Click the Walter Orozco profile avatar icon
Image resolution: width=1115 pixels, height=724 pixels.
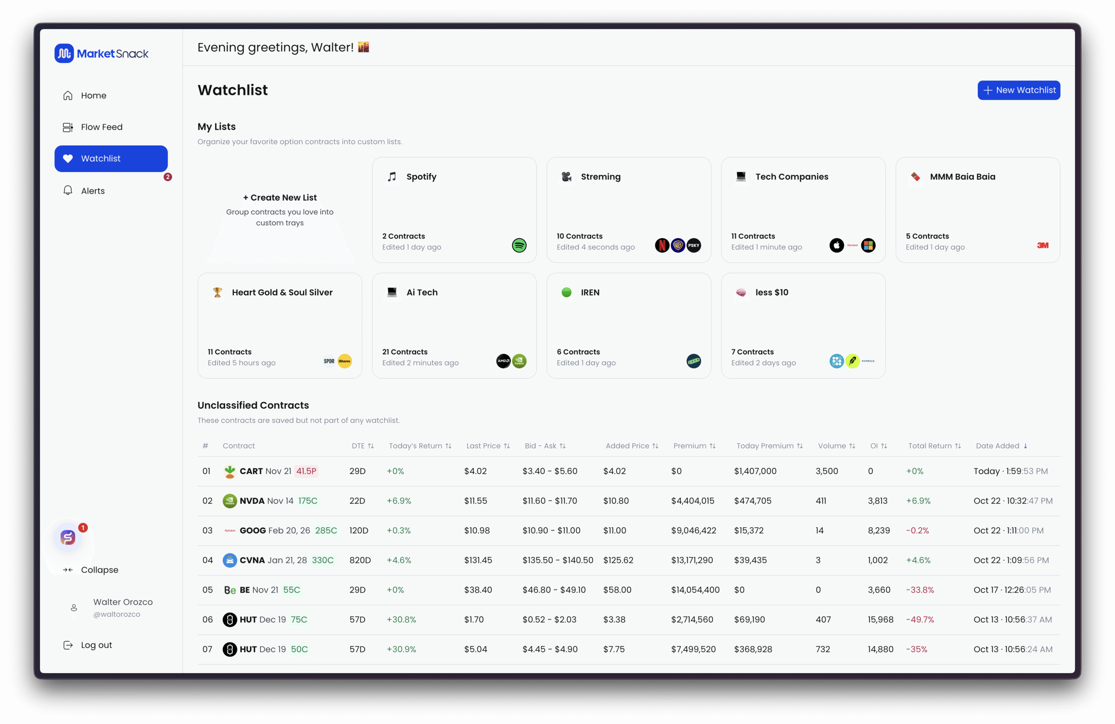click(x=74, y=607)
